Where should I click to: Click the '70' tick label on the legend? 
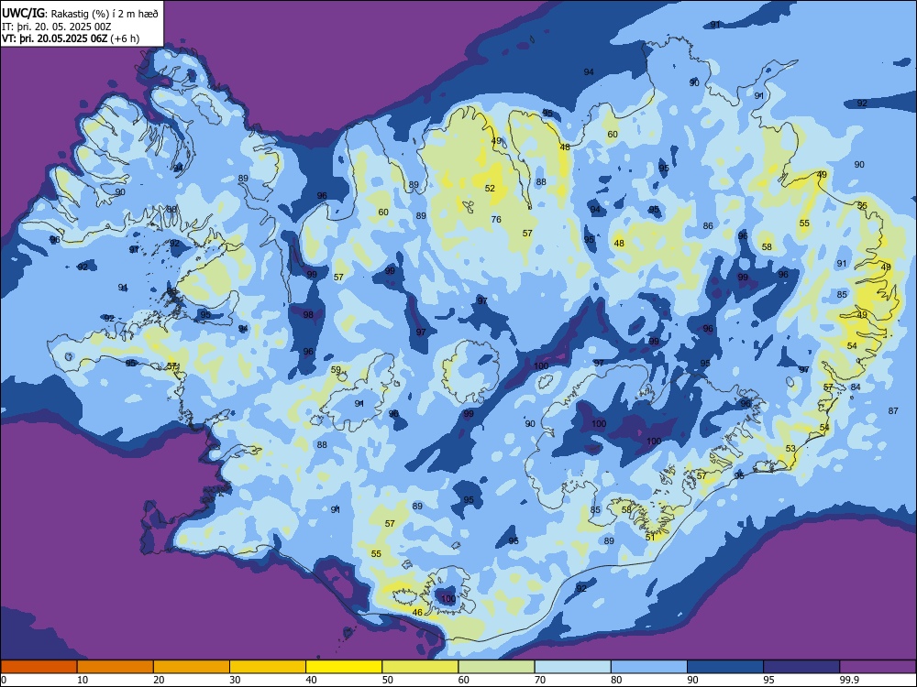click(540, 680)
